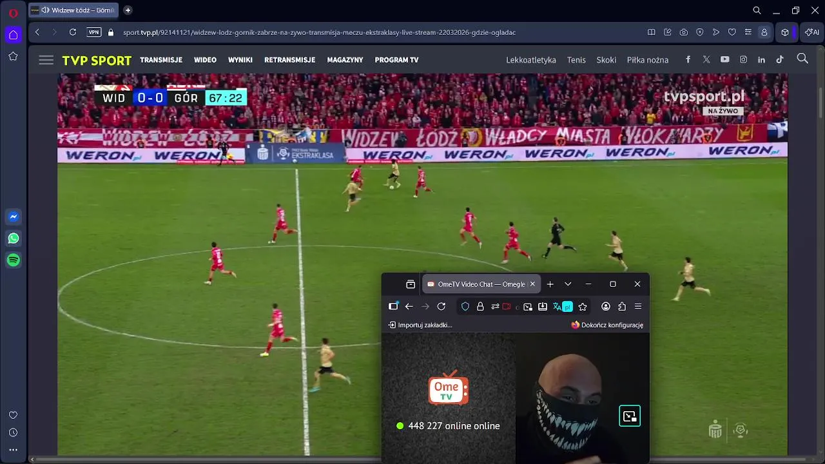Click Importuj zakładki in Firefox
Screen dimensions: 825x464
pyautogui.click(x=420, y=325)
